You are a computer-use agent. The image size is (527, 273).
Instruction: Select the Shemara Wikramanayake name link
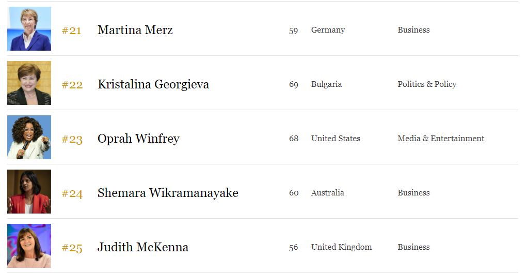(168, 193)
